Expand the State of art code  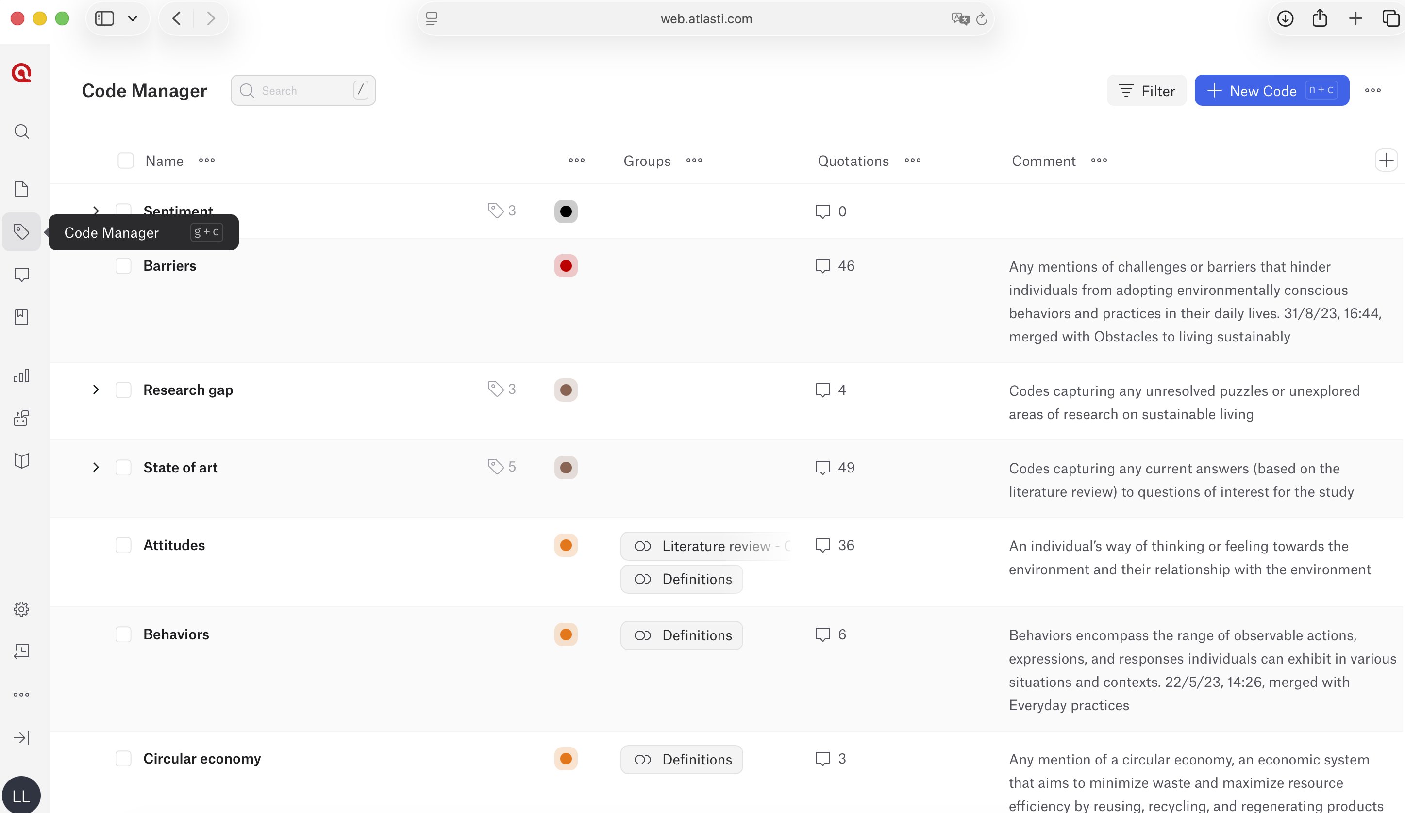point(96,467)
